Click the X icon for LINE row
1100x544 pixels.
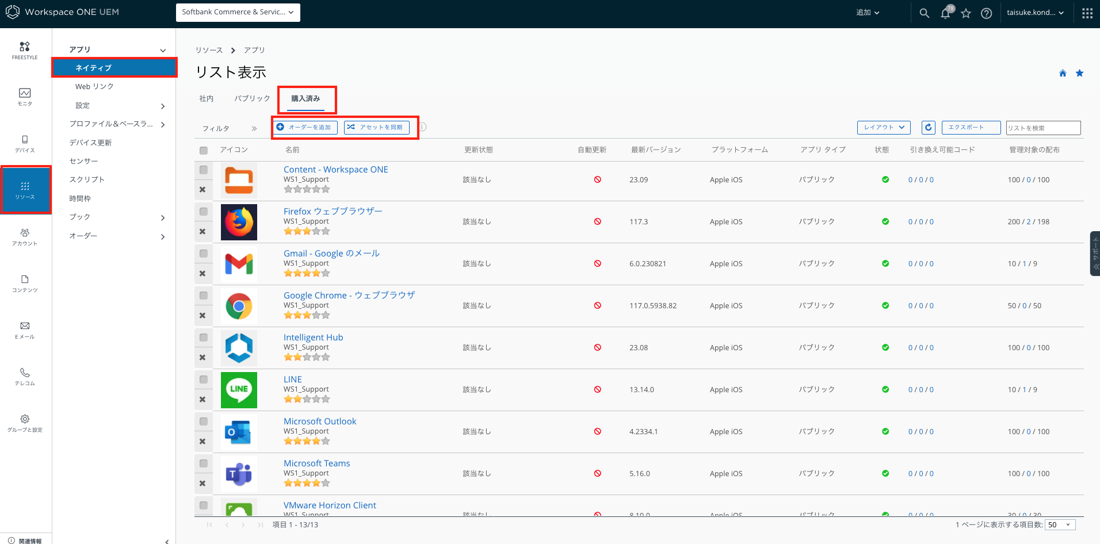click(203, 400)
